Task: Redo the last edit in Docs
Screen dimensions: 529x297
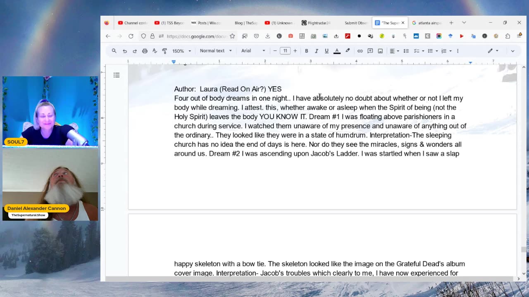Action: tap(134, 51)
